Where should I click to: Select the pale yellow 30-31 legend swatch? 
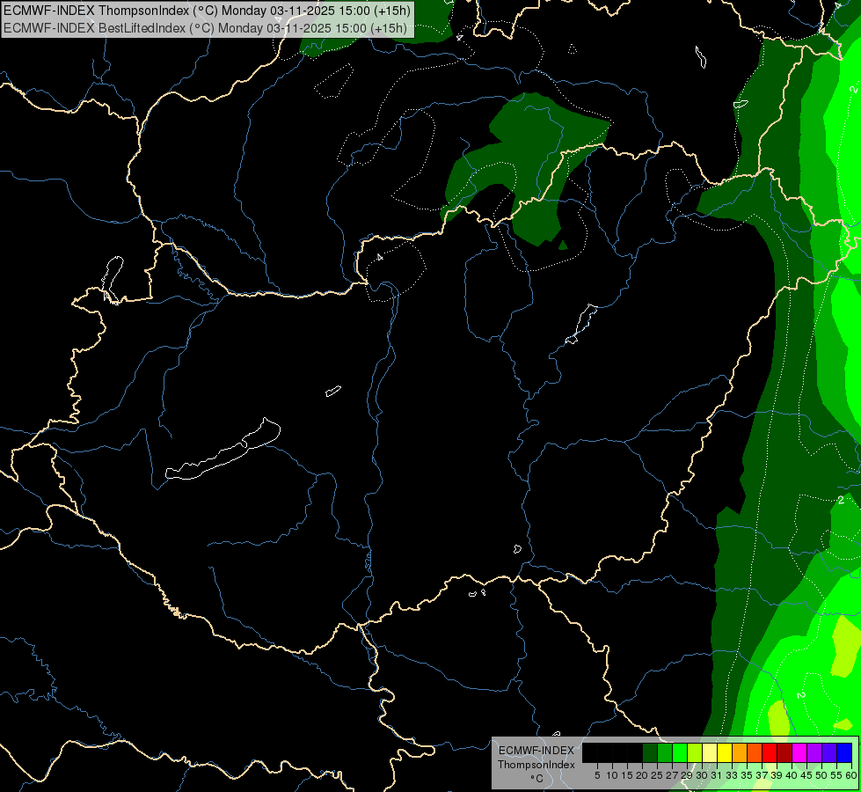coord(710,752)
